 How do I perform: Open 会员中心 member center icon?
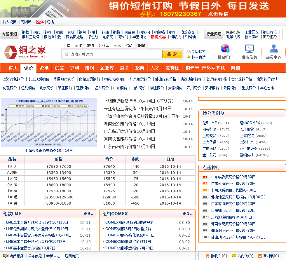pos(273,49)
